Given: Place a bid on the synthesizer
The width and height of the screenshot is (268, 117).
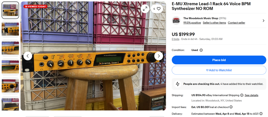Looking at the screenshot, I should tap(219, 60).
